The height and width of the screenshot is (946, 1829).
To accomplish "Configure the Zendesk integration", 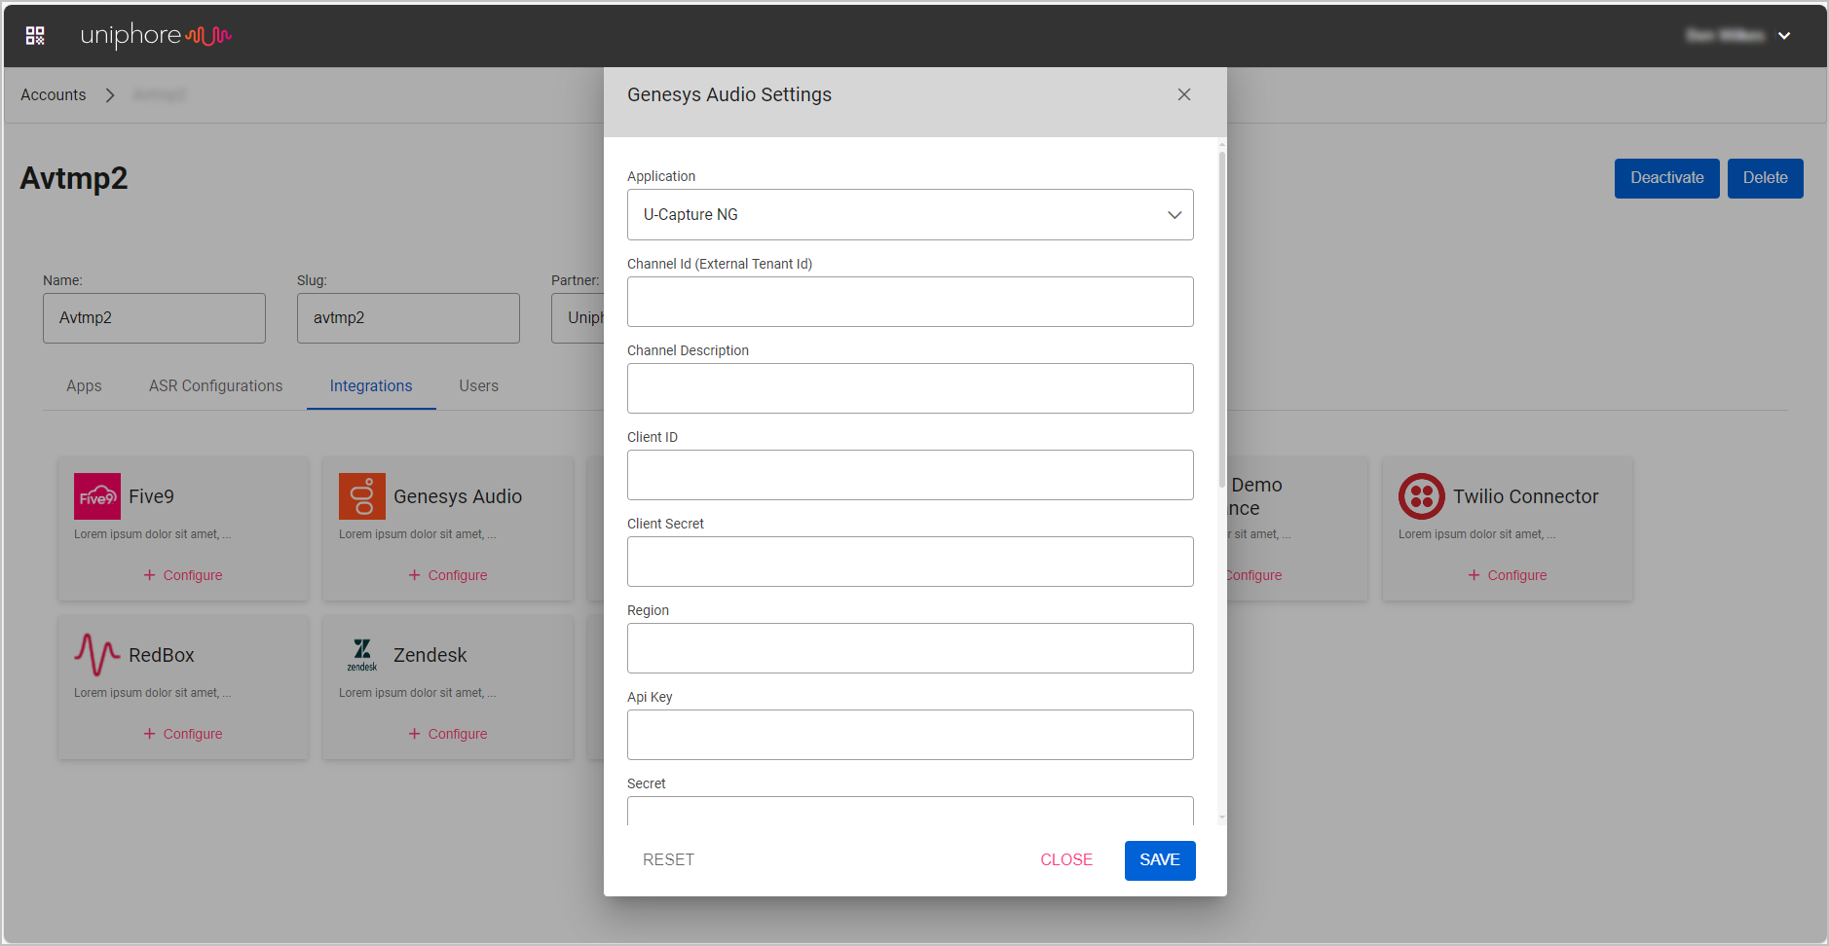I will pyautogui.click(x=448, y=734).
